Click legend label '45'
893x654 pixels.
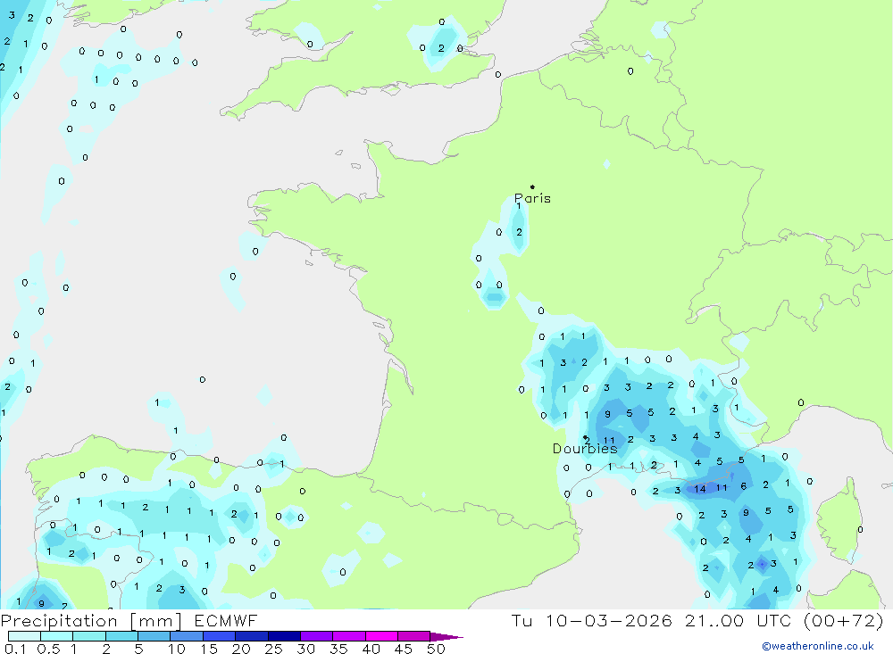point(404,649)
